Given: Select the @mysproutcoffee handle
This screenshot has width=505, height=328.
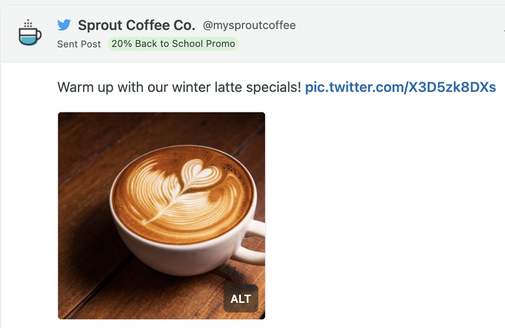Looking at the screenshot, I should (249, 25).
